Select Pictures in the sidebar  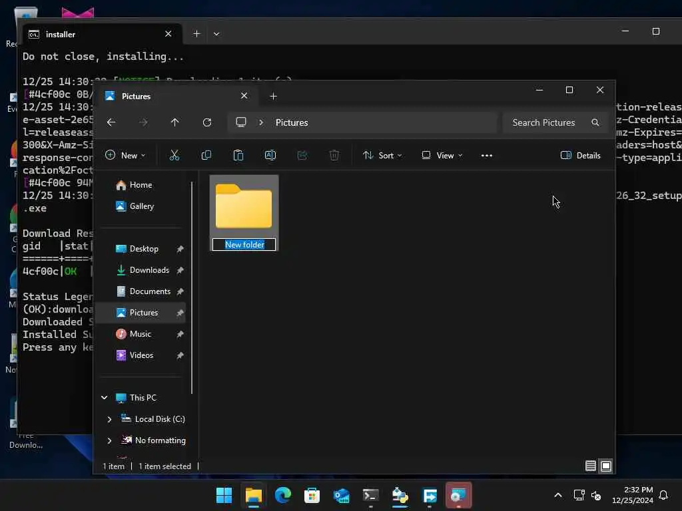pos(141,313)
